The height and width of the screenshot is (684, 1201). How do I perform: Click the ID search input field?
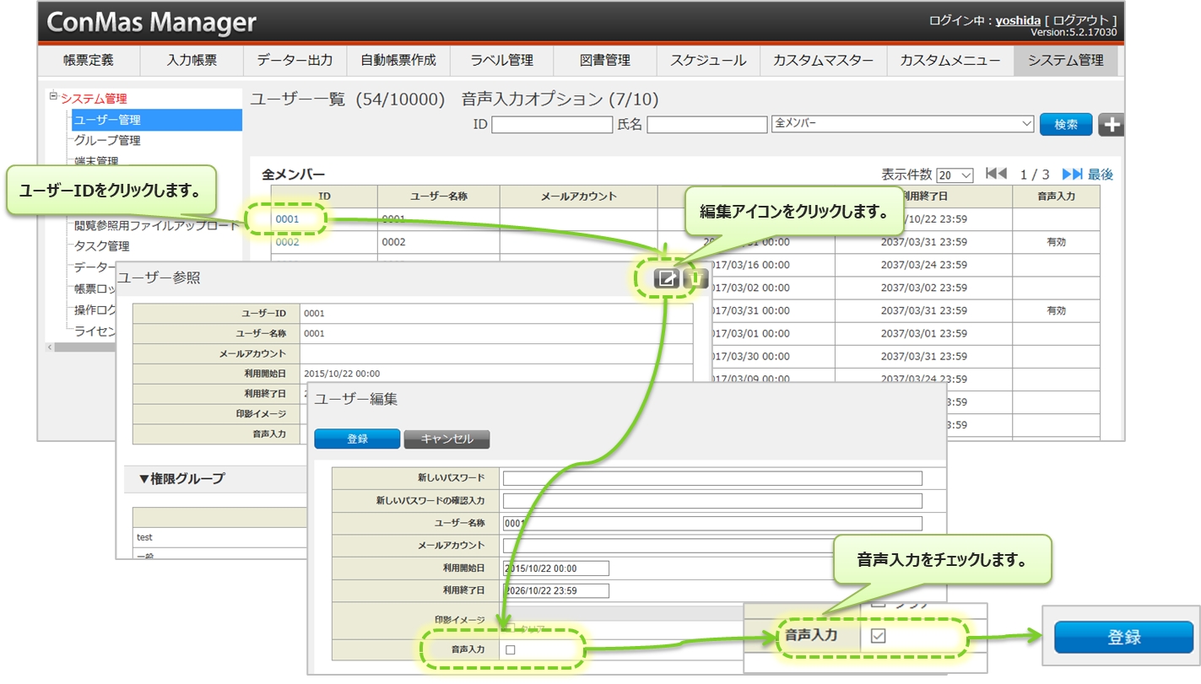click(x=552, y=125)
